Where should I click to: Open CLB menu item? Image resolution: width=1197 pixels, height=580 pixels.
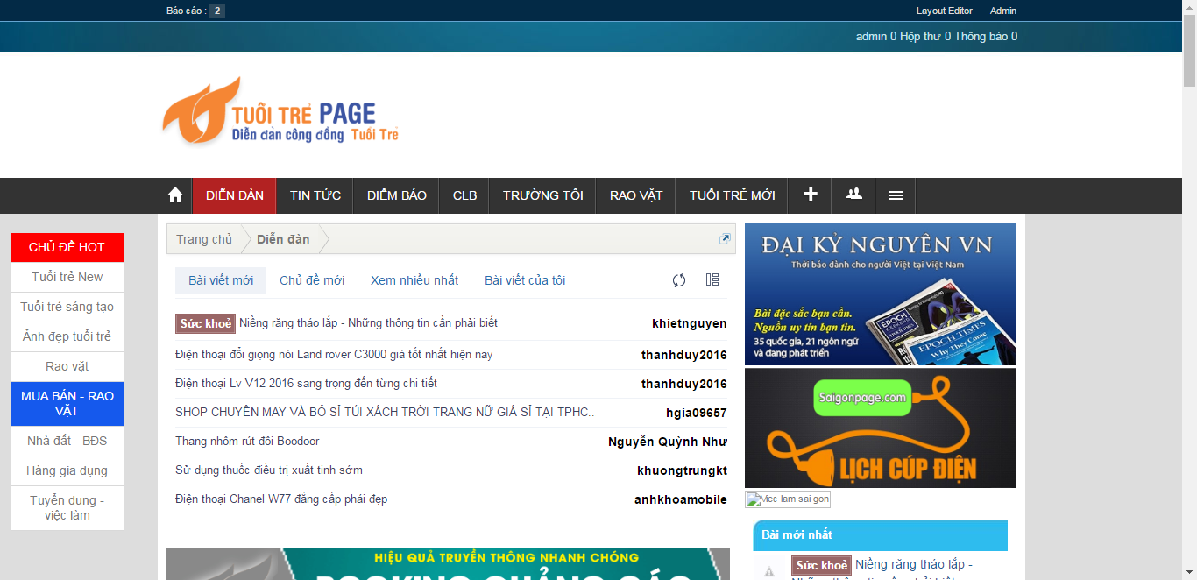[x=464, y=195]
